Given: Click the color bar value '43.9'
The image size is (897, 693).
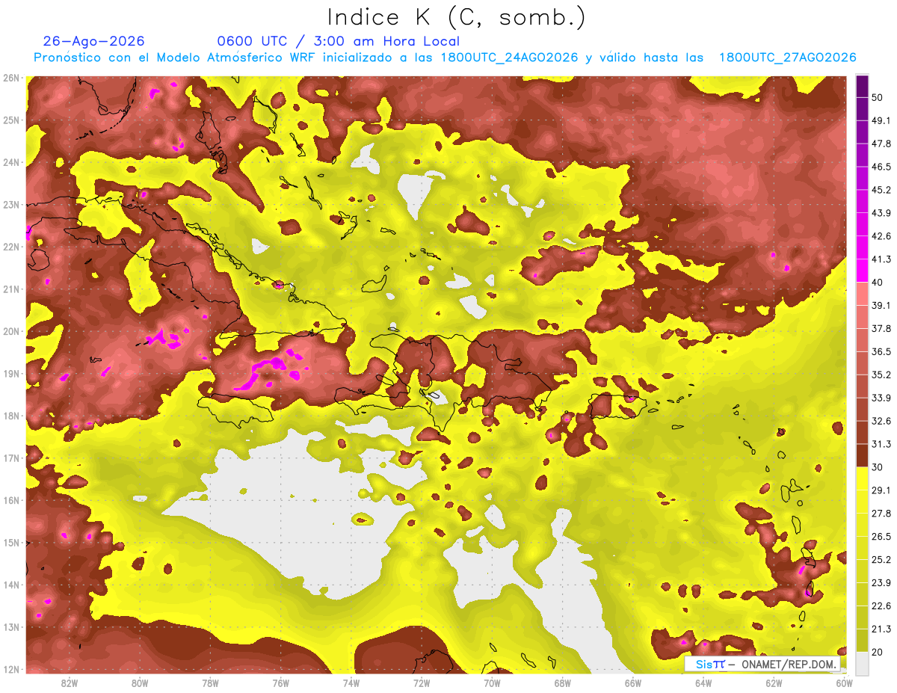Looking at the screenshot, I should pyautogui.click(x=881, y=212).
